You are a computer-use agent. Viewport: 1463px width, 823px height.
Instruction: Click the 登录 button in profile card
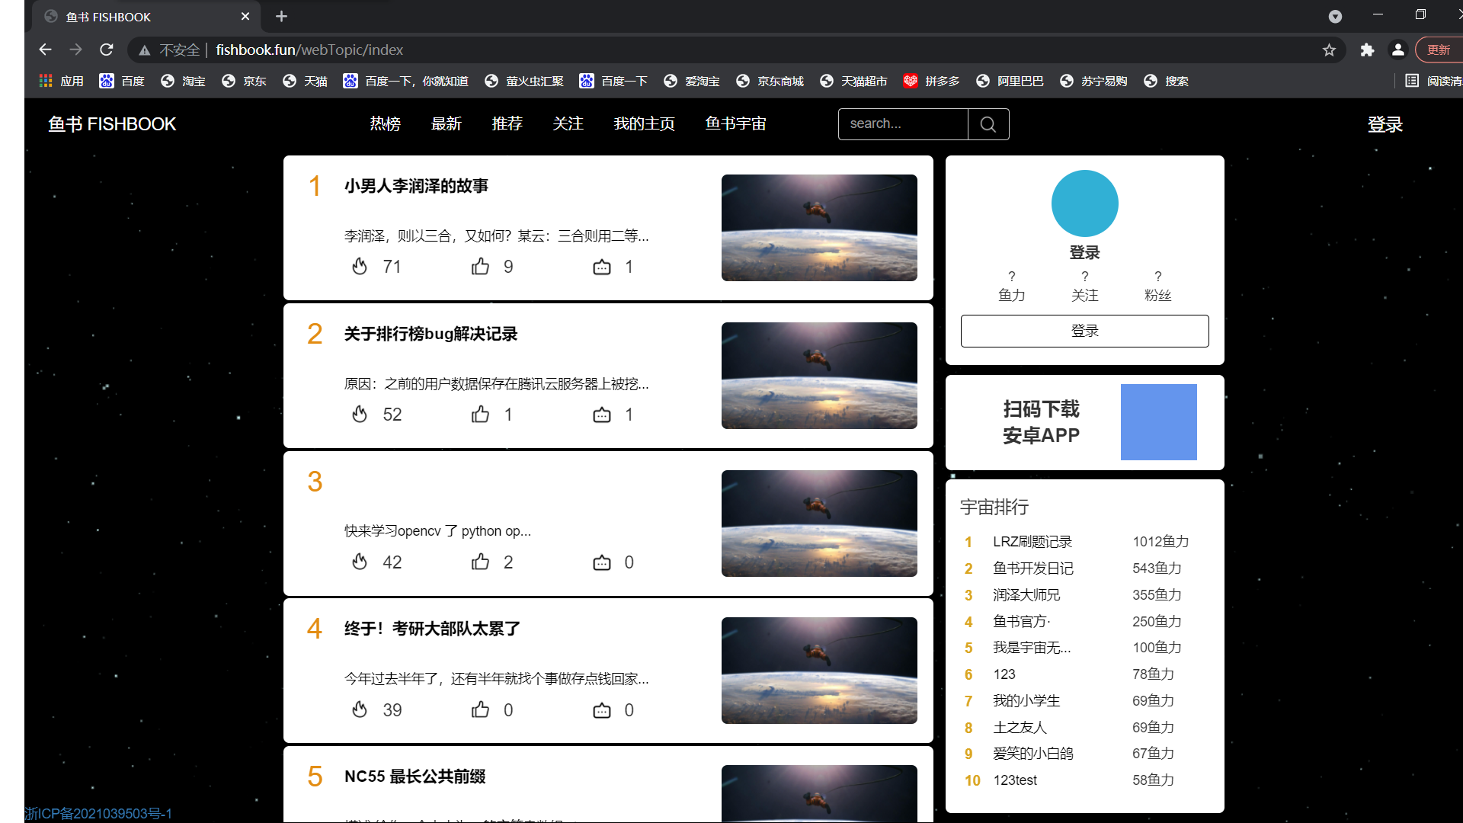1084,331
